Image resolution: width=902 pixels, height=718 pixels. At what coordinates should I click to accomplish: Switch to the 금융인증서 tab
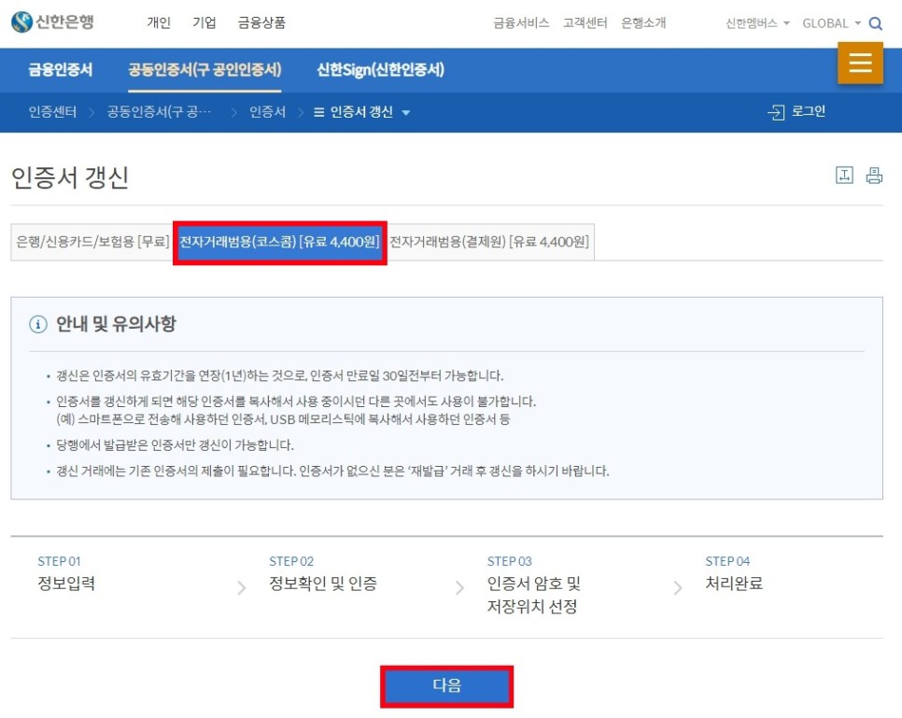click(x=61, y=70)
